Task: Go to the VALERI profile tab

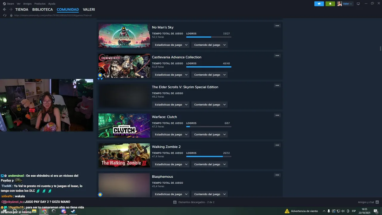Action: point(89,10)
